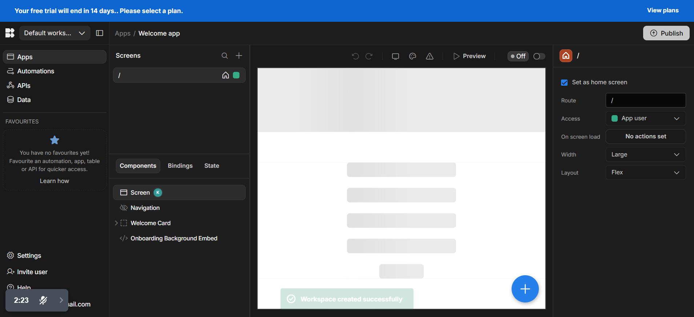Click the redo arrow in toolbar

pos(369,56)
